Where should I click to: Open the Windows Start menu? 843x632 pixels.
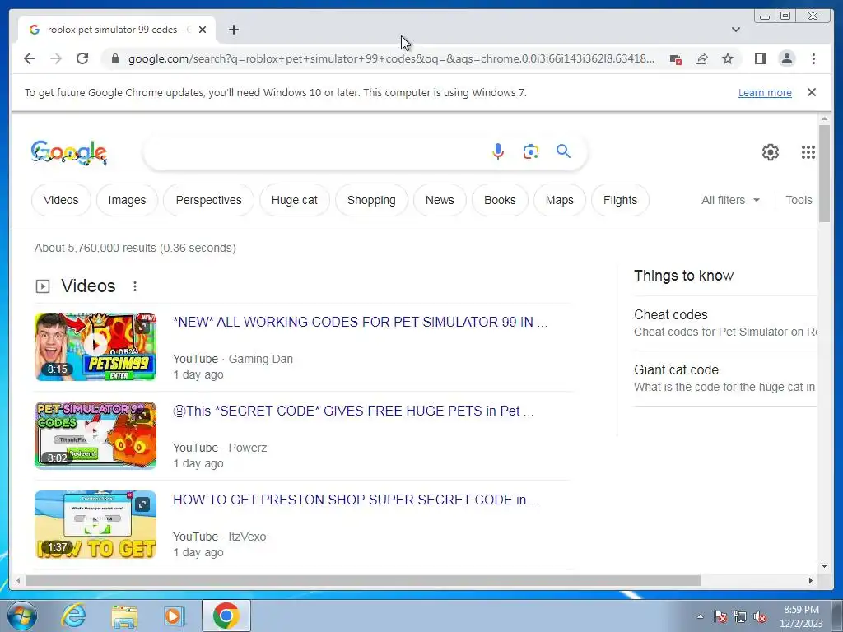pyautogui.click(x=21, y=616)
